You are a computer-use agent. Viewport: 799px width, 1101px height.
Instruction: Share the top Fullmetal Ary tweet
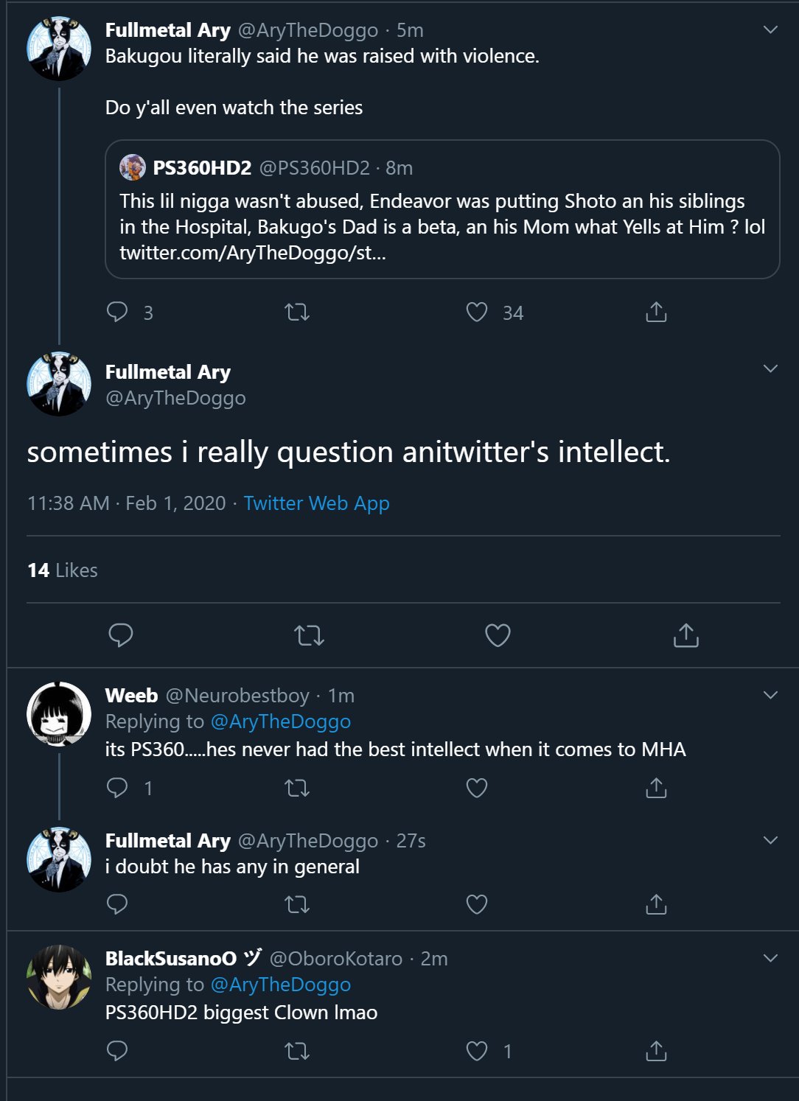656,312
